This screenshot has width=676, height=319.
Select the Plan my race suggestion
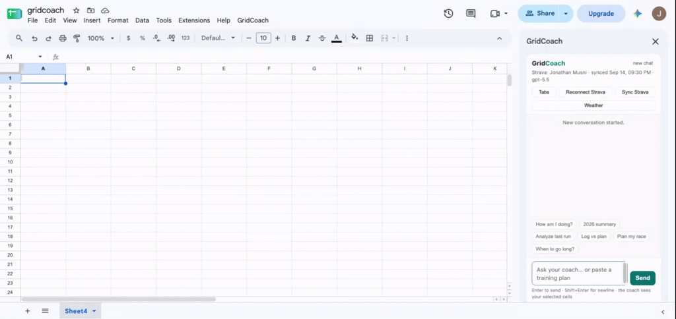click(x=631, y=237)
